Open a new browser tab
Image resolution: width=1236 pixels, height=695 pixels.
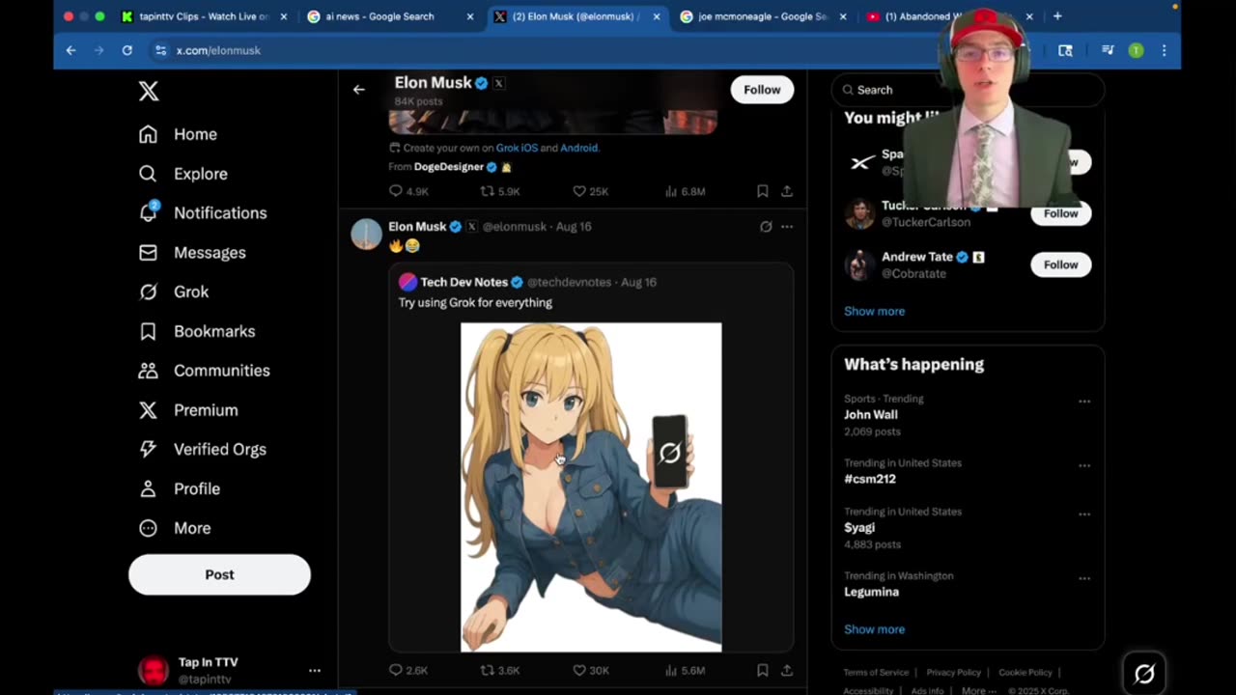pyautogui.click(x=1057, y=16)
